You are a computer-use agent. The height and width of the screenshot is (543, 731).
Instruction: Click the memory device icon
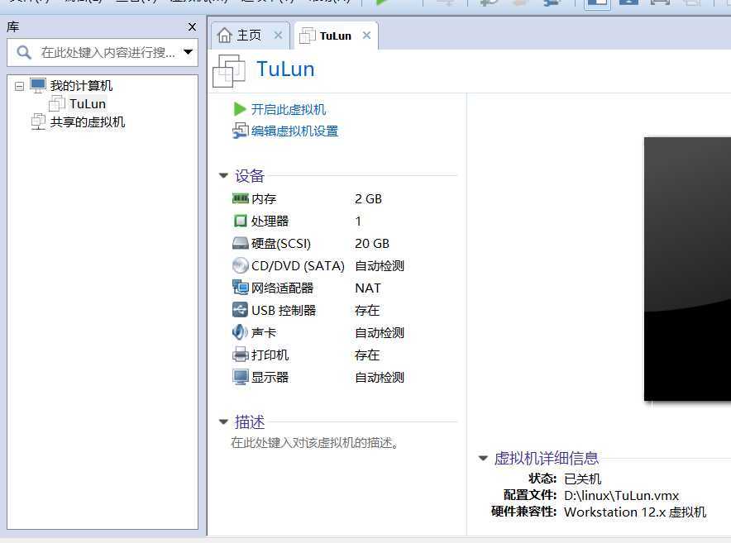click(241, 199)
